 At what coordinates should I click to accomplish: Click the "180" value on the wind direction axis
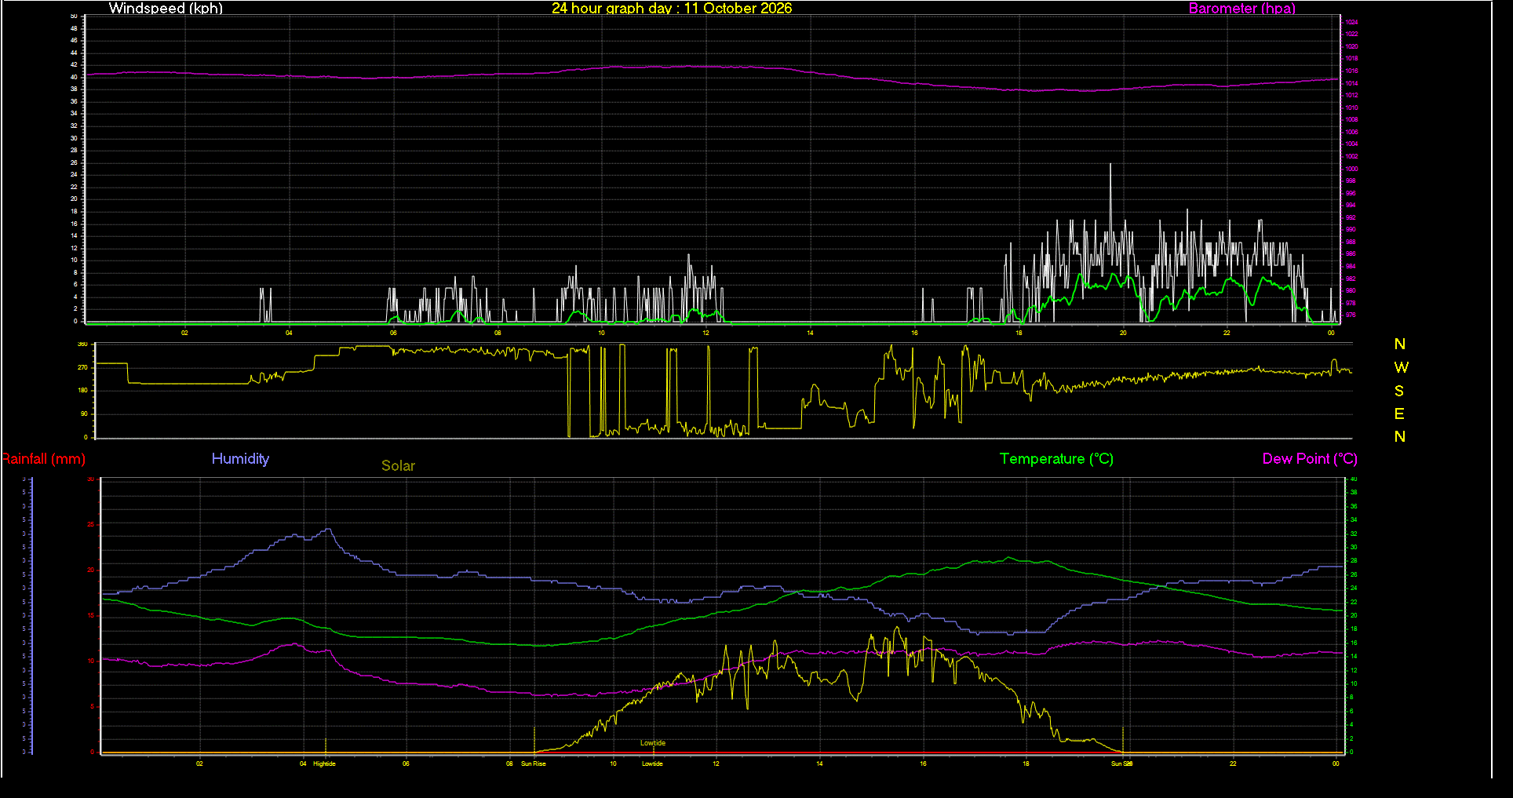click(x=82, y=390)
